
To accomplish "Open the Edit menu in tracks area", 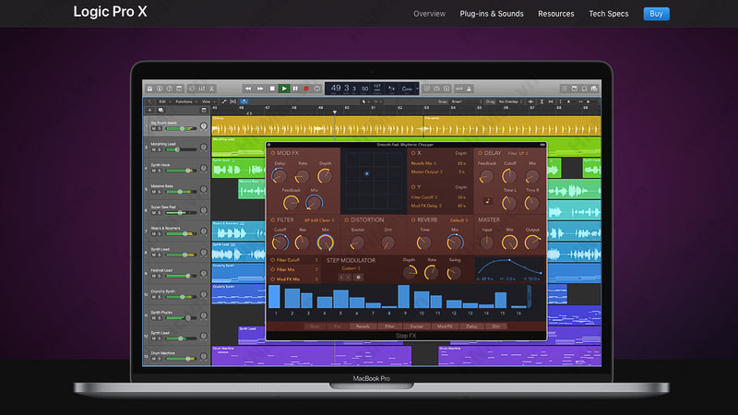I will coord(164,101).
